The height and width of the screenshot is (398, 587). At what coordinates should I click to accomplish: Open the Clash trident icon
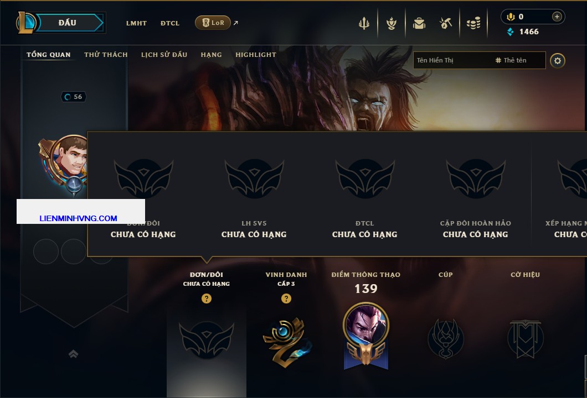[363, 24]
